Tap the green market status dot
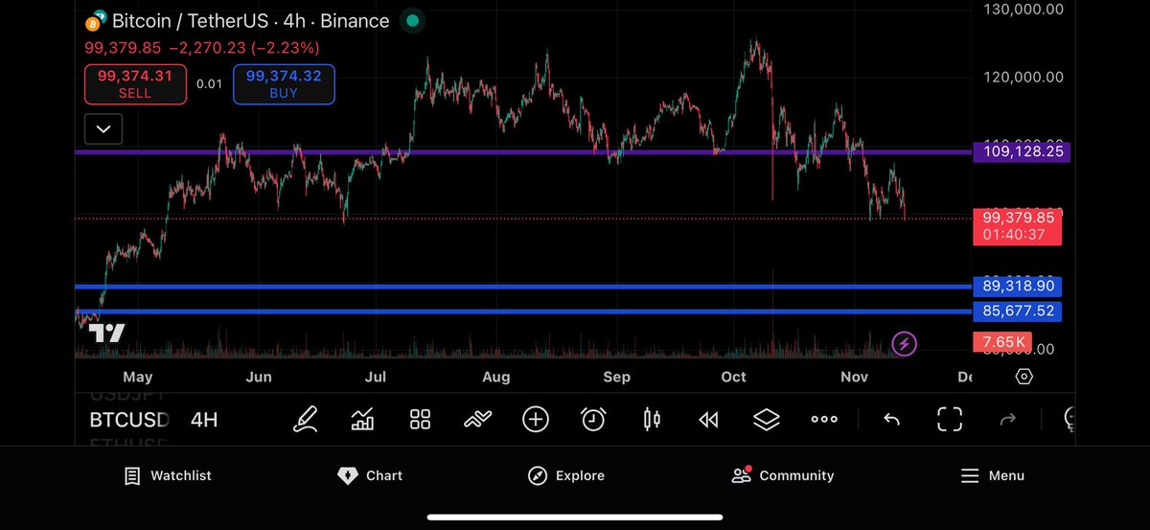Viewport: 1150px width, 530px height. pyautogui.click(x=412, y=20)
